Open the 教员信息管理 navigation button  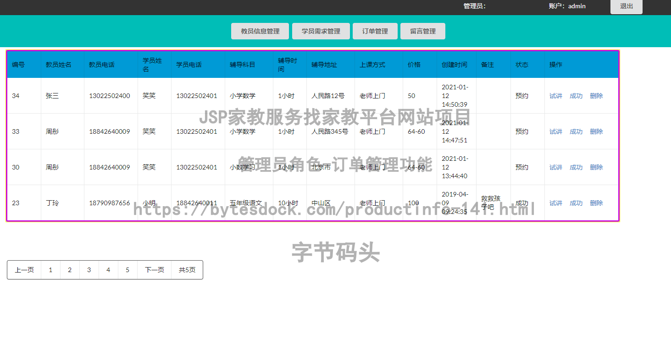click(260, 31)
